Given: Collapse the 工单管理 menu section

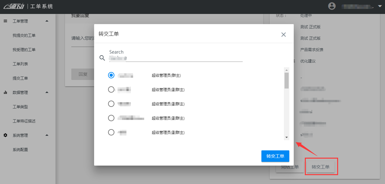Looking at the screenshot, I should click(x=47, y=21).
